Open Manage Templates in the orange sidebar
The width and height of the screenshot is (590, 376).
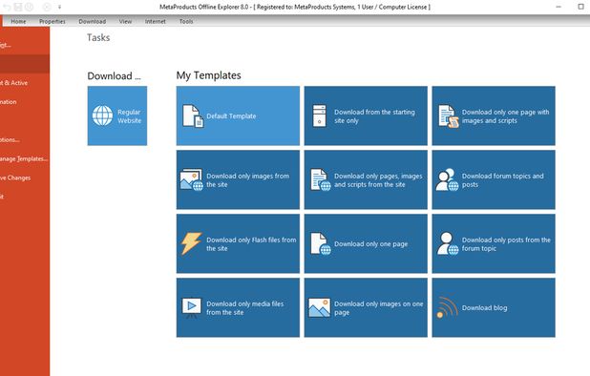[25, 158]
